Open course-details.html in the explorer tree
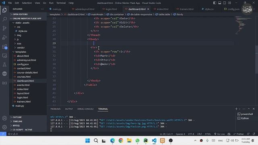This screenshot has height=145, width=258. click(x=27, y=72)
